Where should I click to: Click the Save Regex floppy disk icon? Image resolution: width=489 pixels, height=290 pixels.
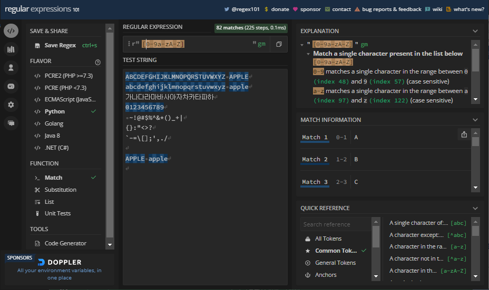click(x=37, y=45)
